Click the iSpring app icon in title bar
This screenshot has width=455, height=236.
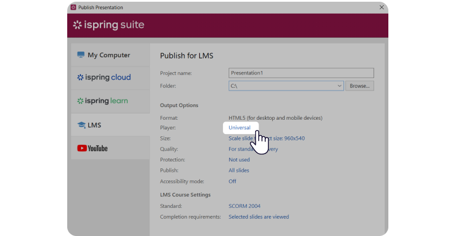(x=74, y=7)
